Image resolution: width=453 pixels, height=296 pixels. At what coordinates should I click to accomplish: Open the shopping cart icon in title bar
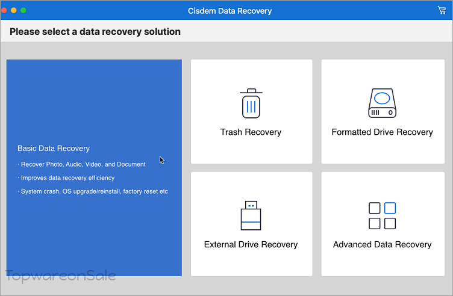tap(442, 10)
